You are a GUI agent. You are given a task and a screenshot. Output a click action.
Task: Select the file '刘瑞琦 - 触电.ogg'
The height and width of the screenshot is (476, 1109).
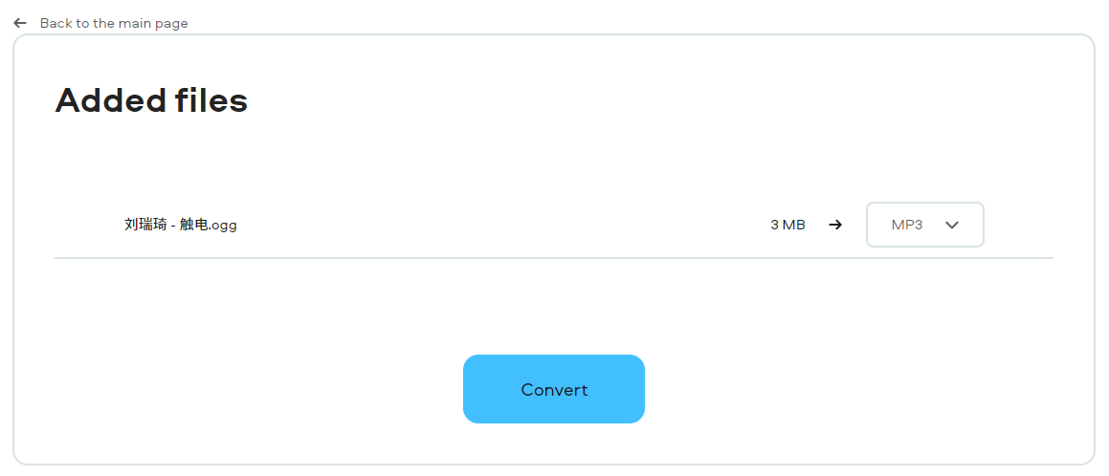pos(180,226)
